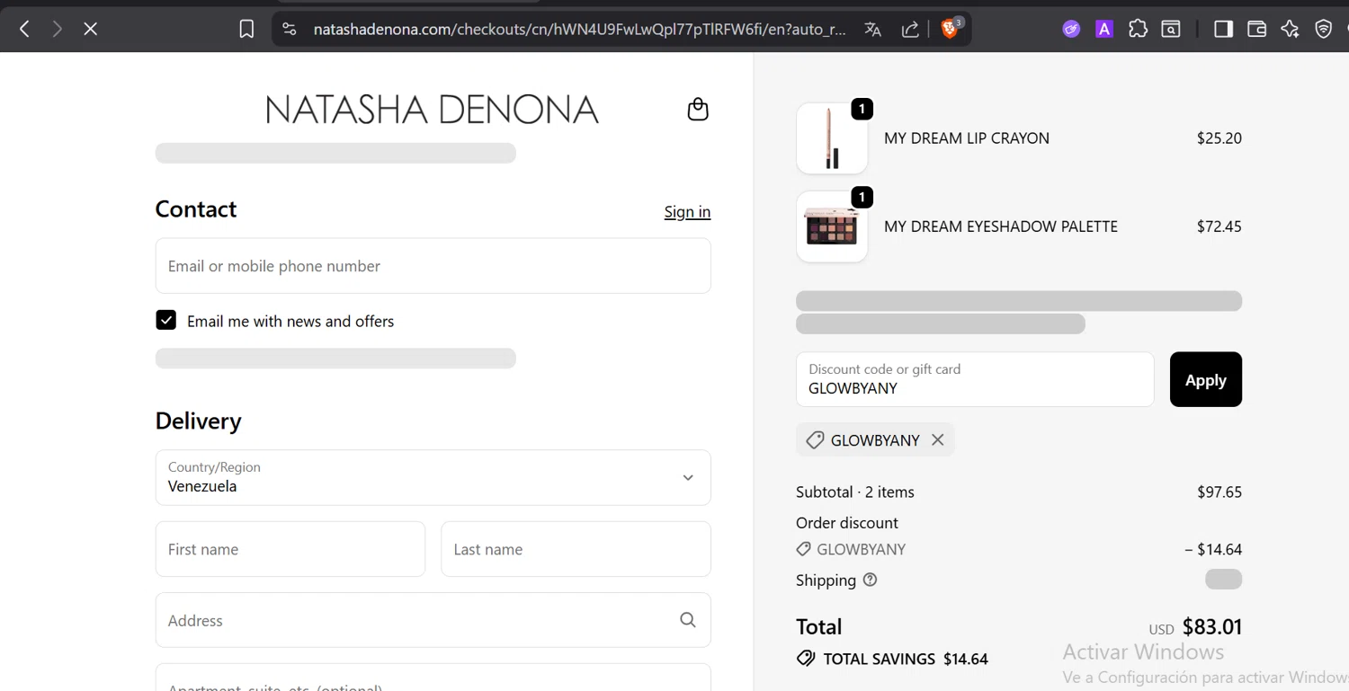Open Brave Shields lion icon
Viewport: 1349px width, 691px height.
951,28
